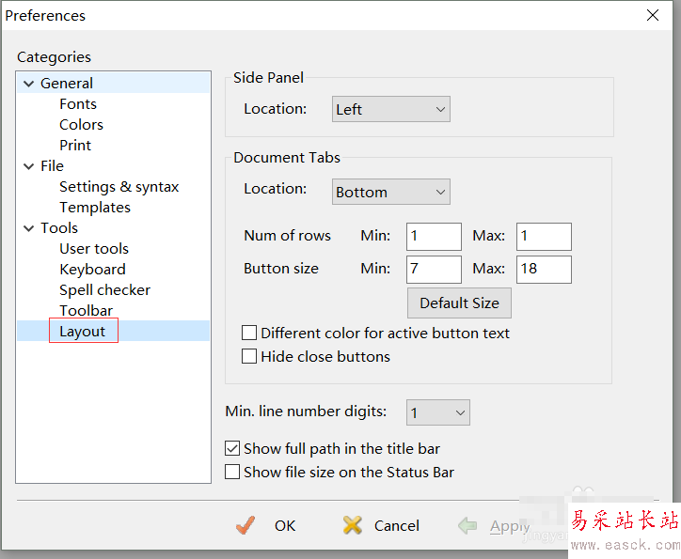The height and width of the screenshot is (559, 681).
Task: Go to Keyboard preferences
Action: [92, 270]
